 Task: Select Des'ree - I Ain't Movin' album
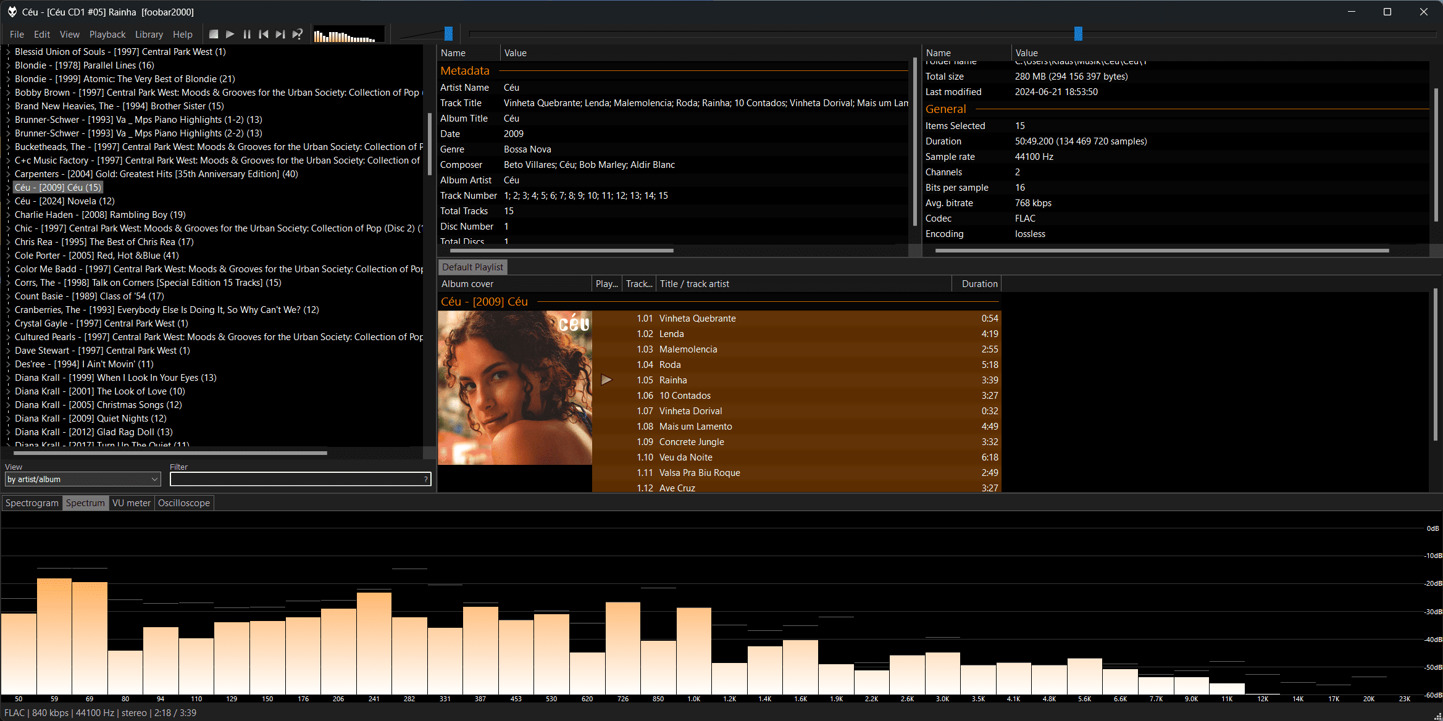pyautogui.click(x=84, y=364)
